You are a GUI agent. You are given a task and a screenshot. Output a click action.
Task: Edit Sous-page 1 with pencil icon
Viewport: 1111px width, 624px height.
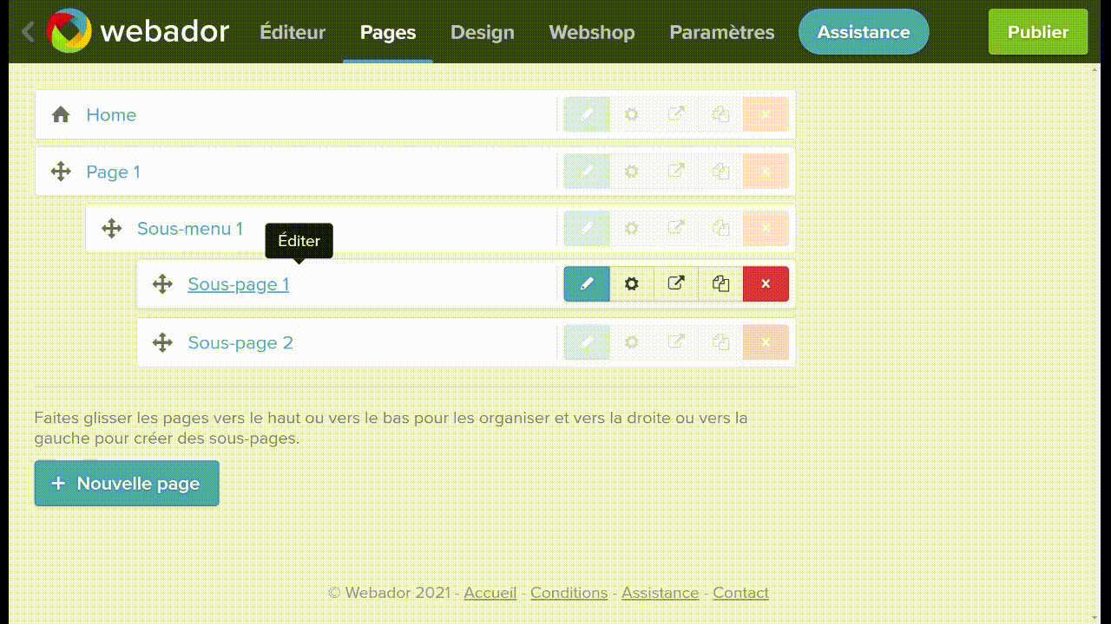587,284
